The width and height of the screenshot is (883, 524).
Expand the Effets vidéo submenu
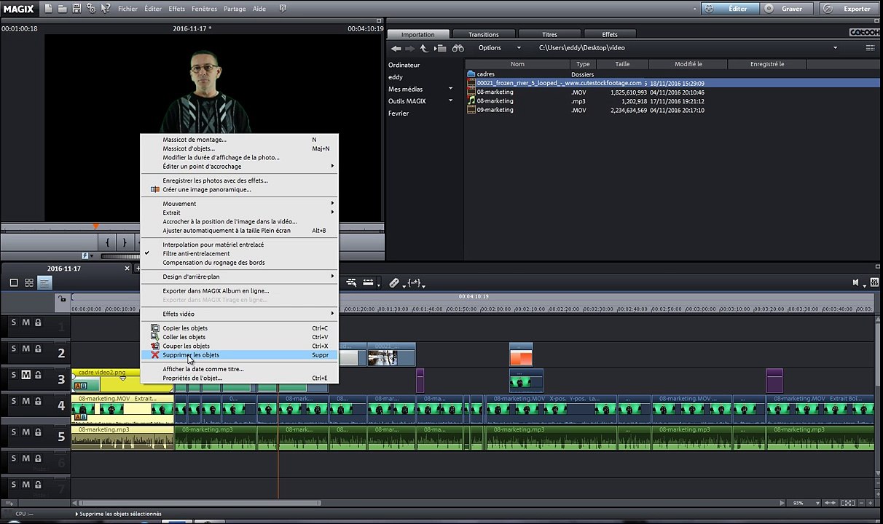(239, 314)
